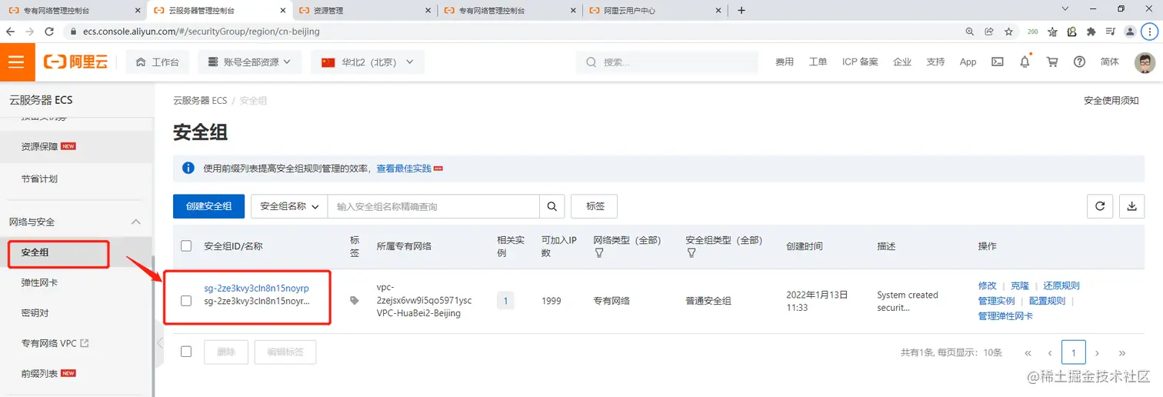Screen dimensions: 1163x397
Task: Open the hamburger main menu
Action: click(17, 62)
